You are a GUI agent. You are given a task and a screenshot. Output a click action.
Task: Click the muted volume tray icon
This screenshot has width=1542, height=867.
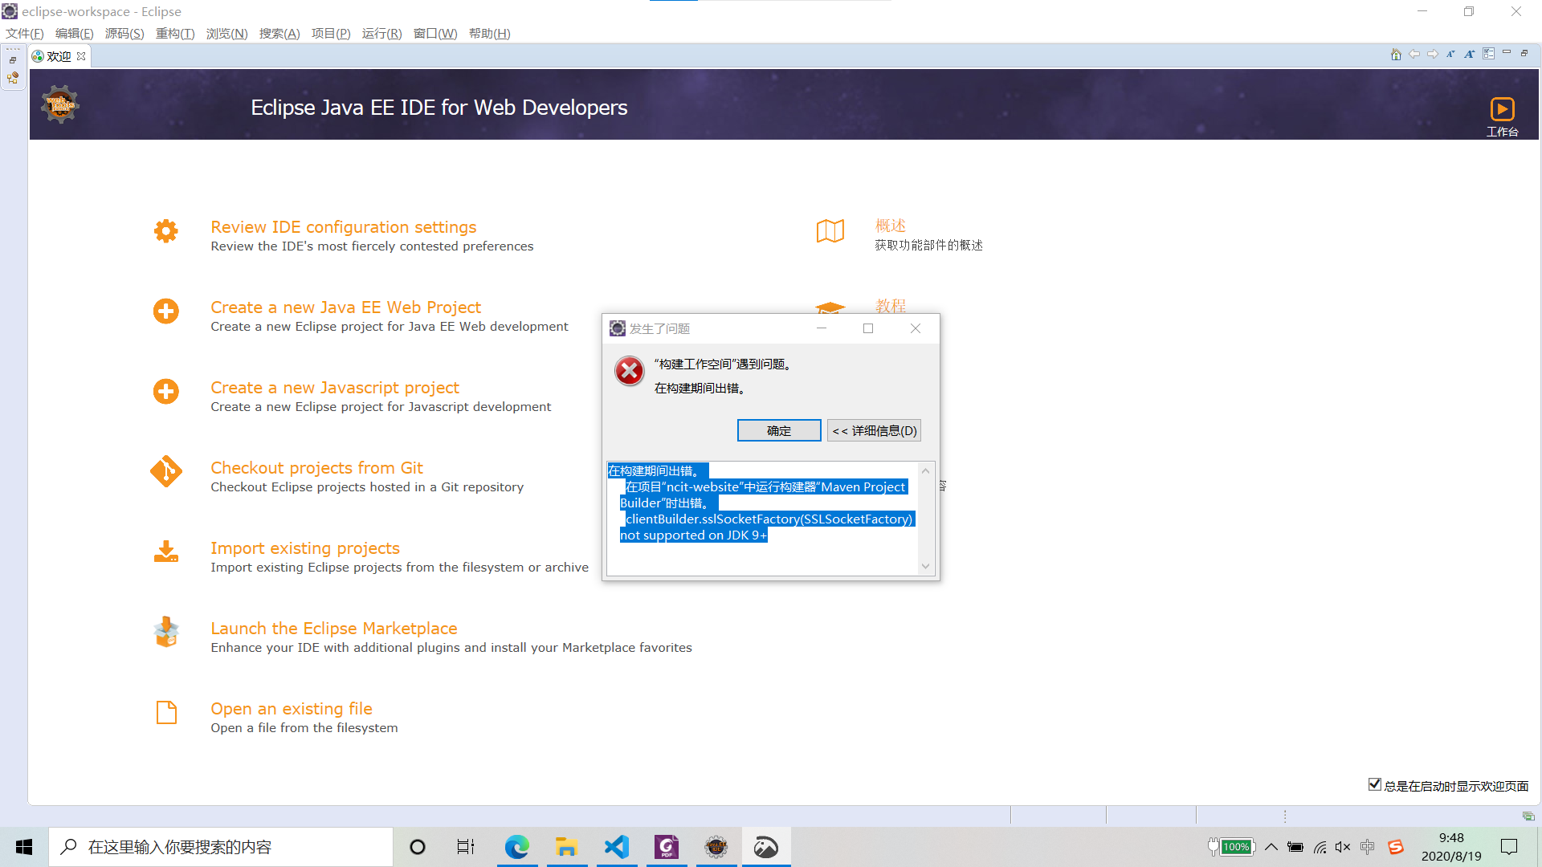coord(1343,847)
